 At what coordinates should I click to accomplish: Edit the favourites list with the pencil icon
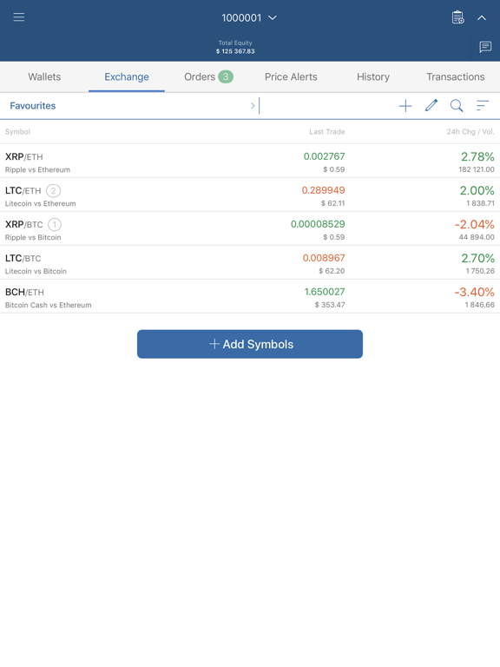pyautogui.click(x=431, y=105)
